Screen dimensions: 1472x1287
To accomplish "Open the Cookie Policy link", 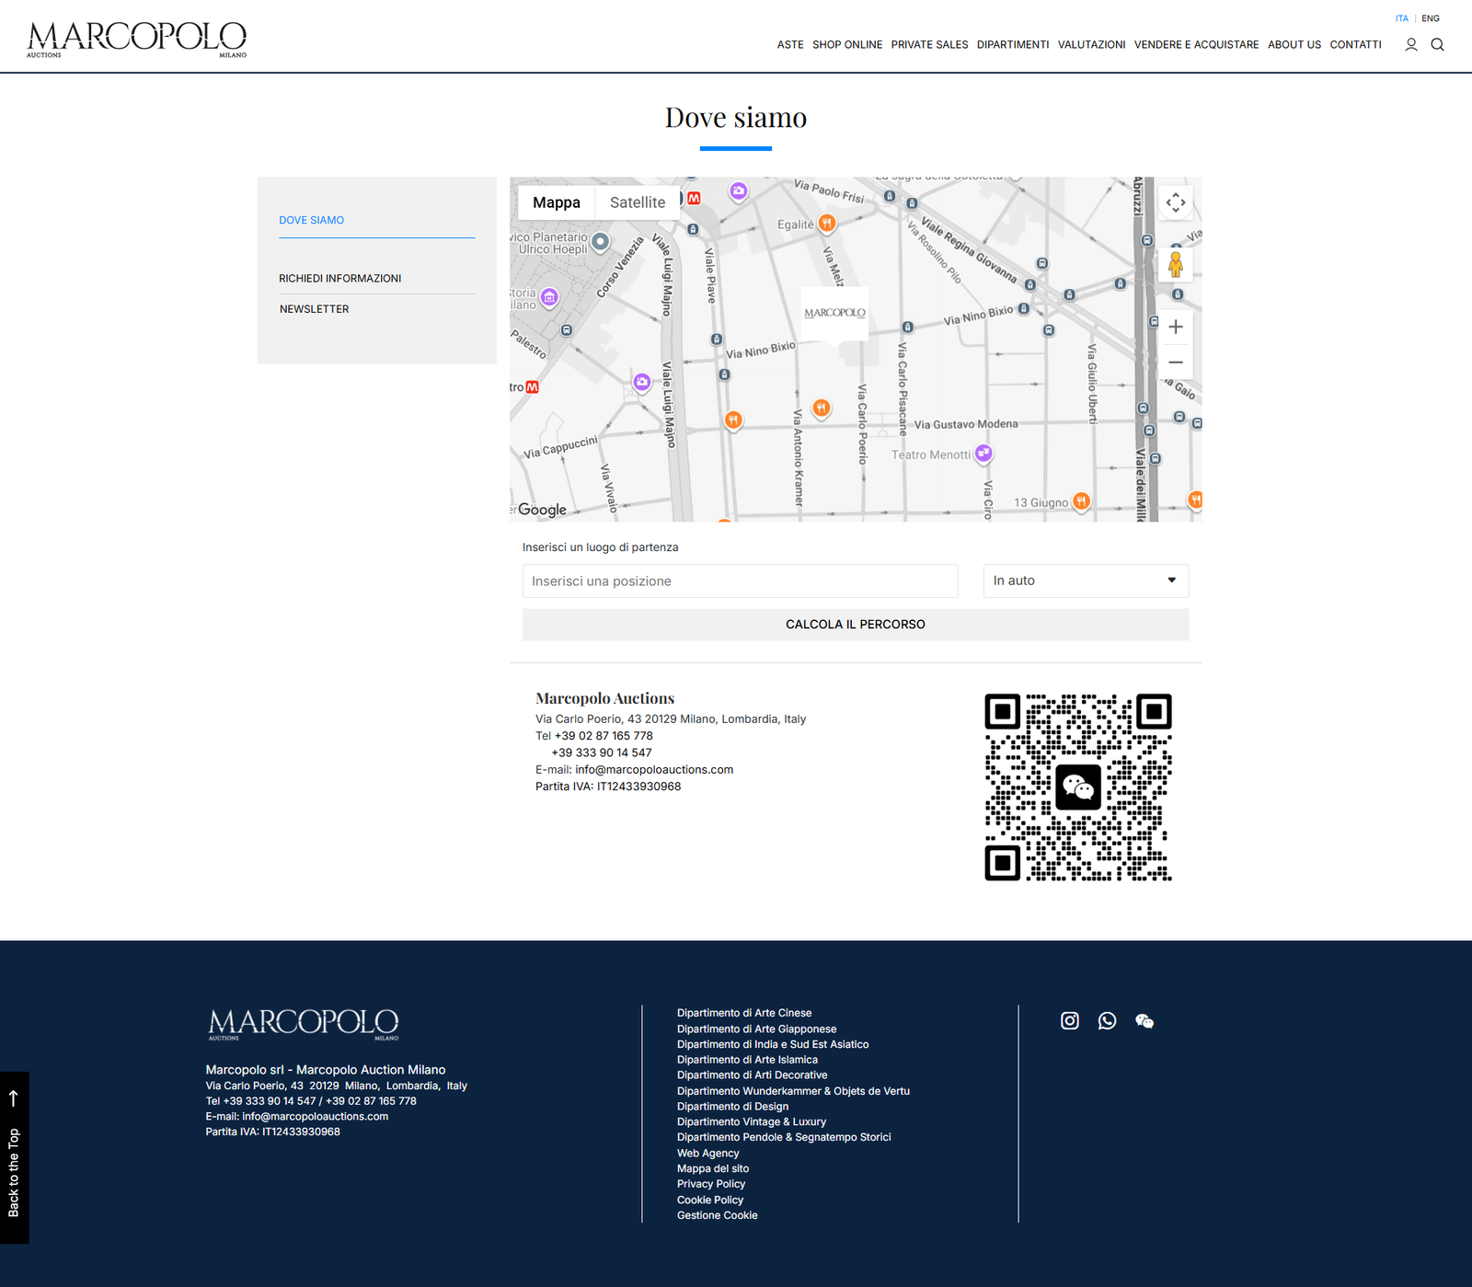I will pos(710,1200).
